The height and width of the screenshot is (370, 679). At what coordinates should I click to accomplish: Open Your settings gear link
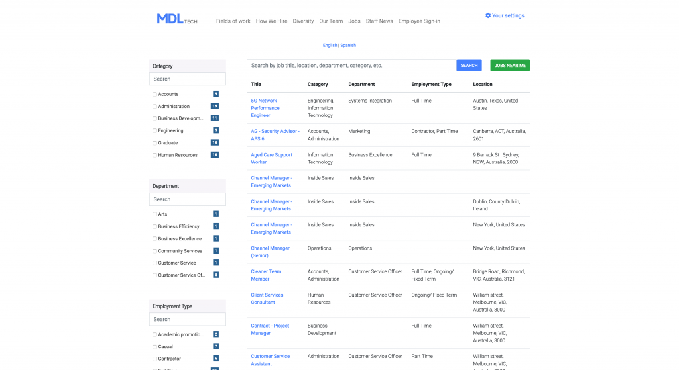tap(505, 15)
